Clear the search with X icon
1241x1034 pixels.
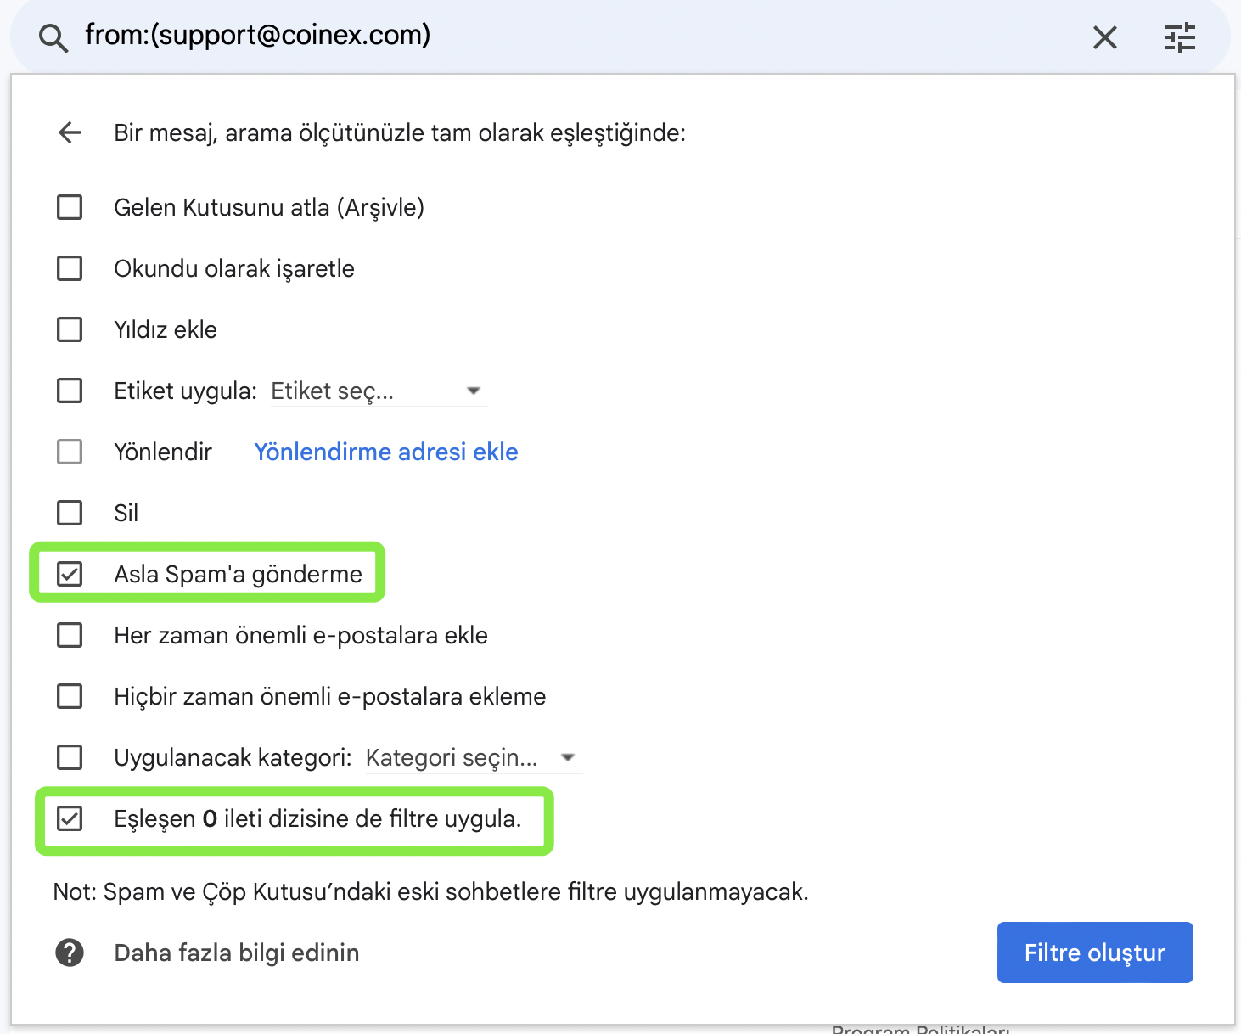coord(1104,37)
